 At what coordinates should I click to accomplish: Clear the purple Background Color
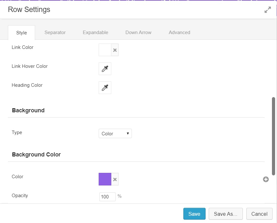[115, 179]
